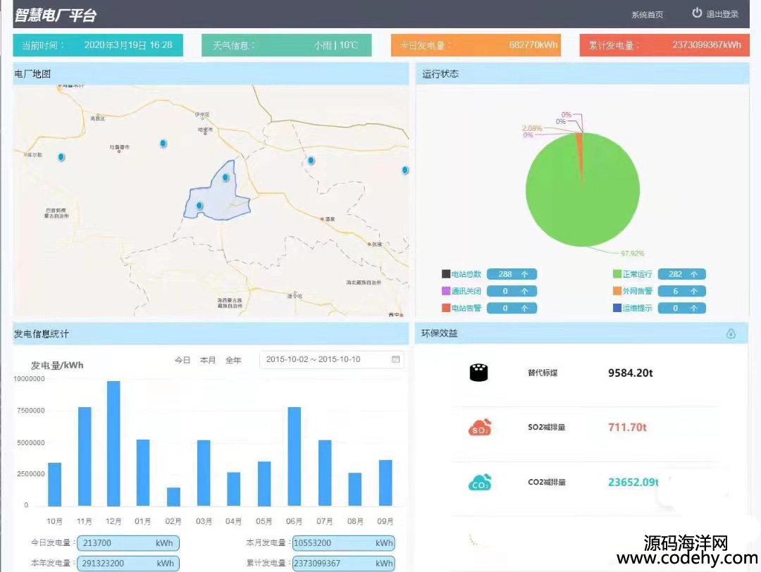Open the 系统首页 link
The height and width of the screenshot is (572, 761).
[647, 15]
